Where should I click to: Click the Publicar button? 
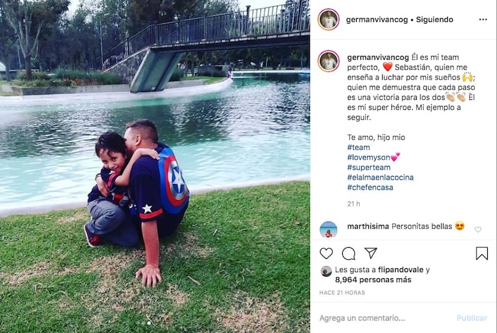point(472,318)
